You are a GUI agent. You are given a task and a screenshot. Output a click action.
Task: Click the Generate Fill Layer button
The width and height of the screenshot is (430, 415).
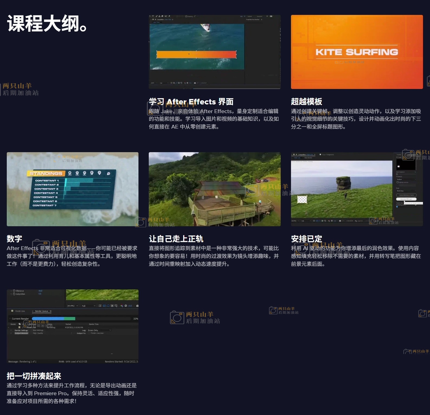pos(406,199)
